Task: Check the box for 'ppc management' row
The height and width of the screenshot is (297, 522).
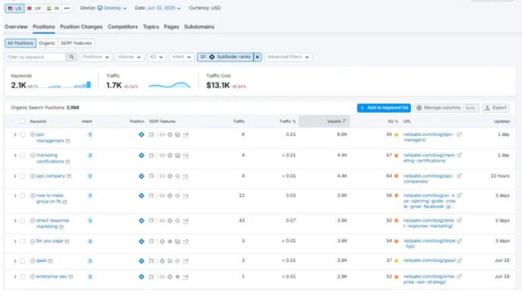Action: [22, 134]
